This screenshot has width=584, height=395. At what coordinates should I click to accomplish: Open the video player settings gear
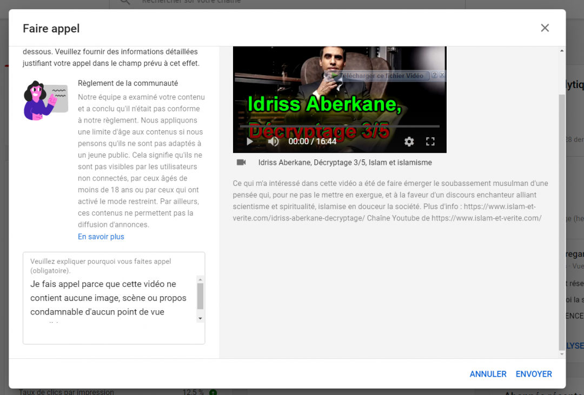click(x=409, y=142)
